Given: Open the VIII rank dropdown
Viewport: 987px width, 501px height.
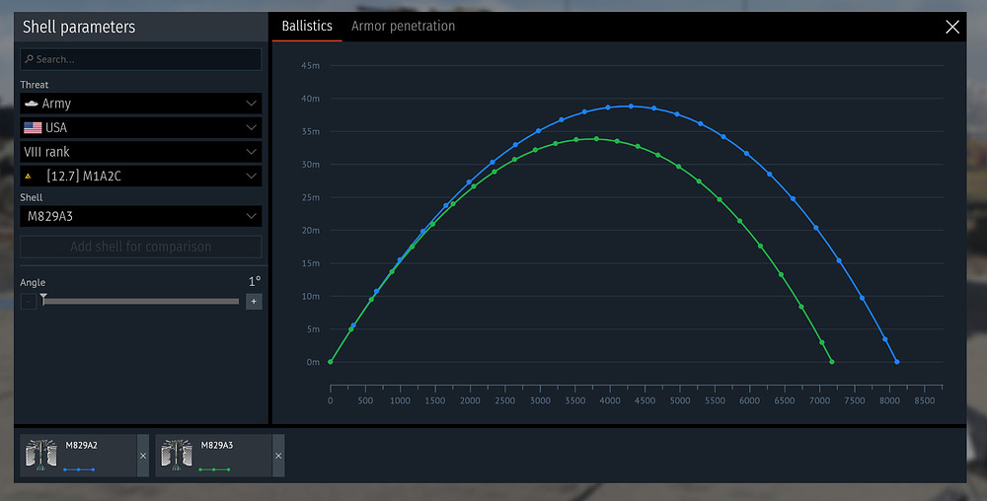Looking at the screenshot, I should 141,152.
